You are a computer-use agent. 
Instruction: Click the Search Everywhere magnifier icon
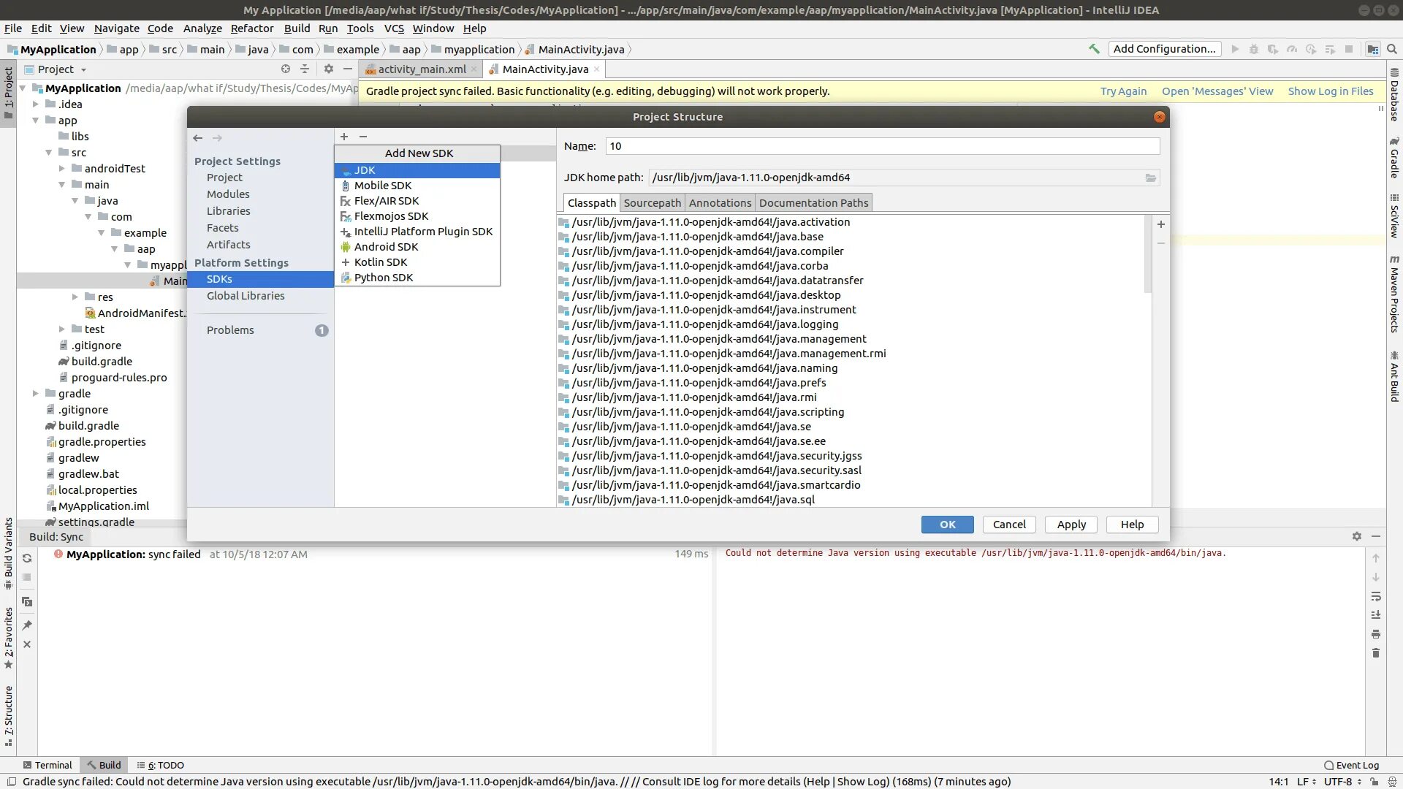[1392, 49]
